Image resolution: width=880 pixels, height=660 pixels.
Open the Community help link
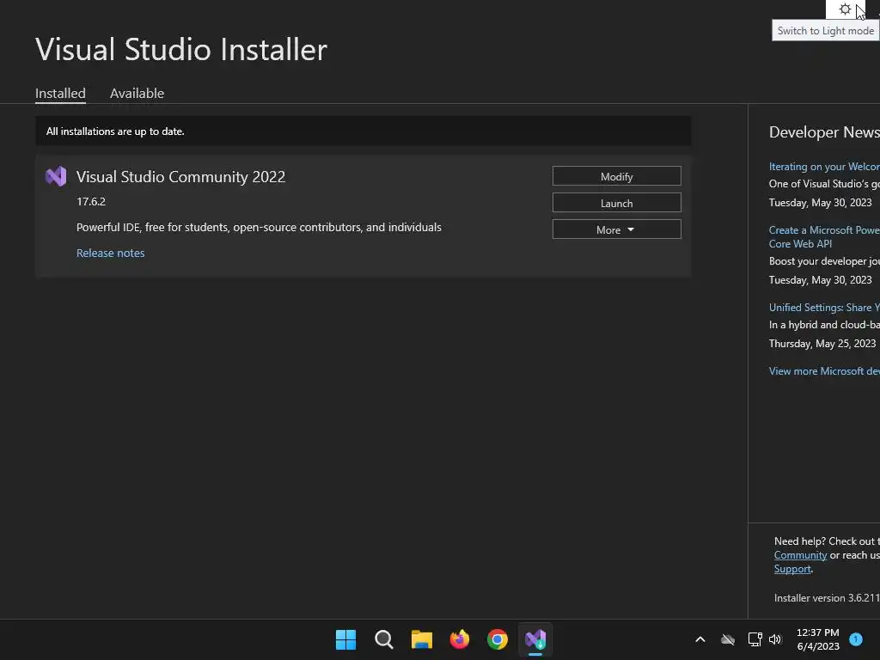click(x=800, y=555)
